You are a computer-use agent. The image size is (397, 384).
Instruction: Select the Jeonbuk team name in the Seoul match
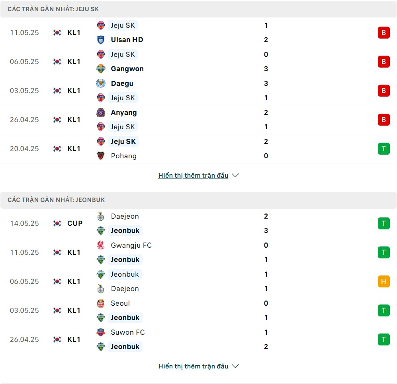point(125,318)
